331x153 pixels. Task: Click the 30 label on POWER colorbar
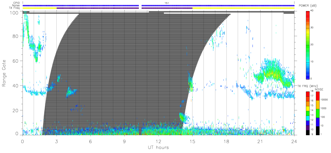[x=312, y=28]
